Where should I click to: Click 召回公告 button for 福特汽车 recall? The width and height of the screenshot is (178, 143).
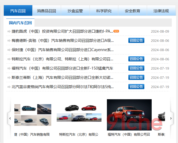[x=136, y=68]
